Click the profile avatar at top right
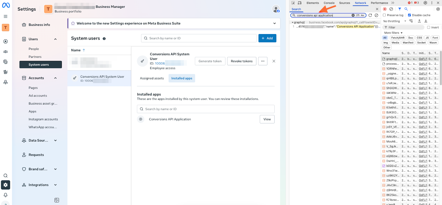 tap(276, 9)
